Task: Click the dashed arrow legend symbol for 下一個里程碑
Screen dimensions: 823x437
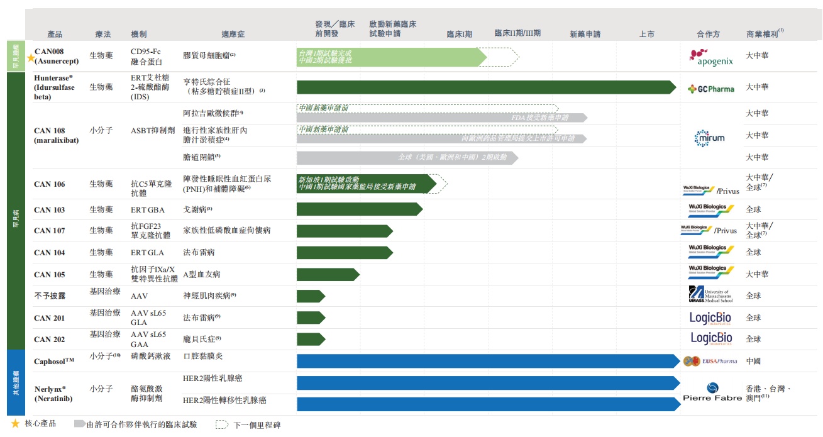Action: pos(222,424)
